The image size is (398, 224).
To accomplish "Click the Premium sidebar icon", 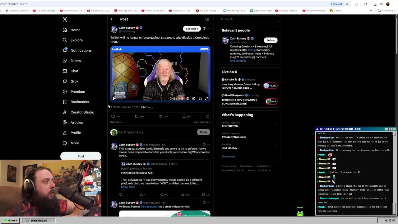I will [x=65, y=91].
